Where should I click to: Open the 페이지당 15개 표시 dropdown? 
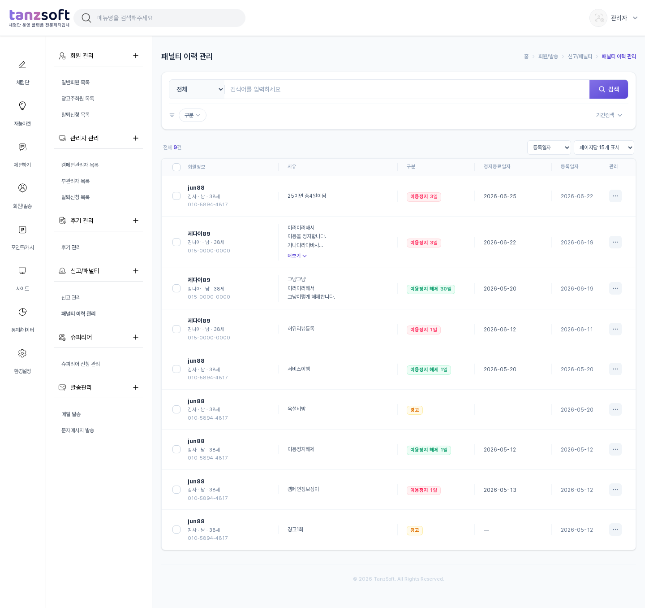[x=604, y=148]
